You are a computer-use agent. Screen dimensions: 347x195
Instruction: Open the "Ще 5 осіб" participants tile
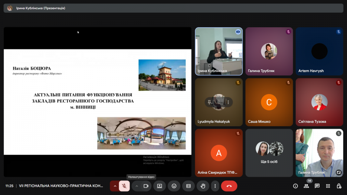269,152
